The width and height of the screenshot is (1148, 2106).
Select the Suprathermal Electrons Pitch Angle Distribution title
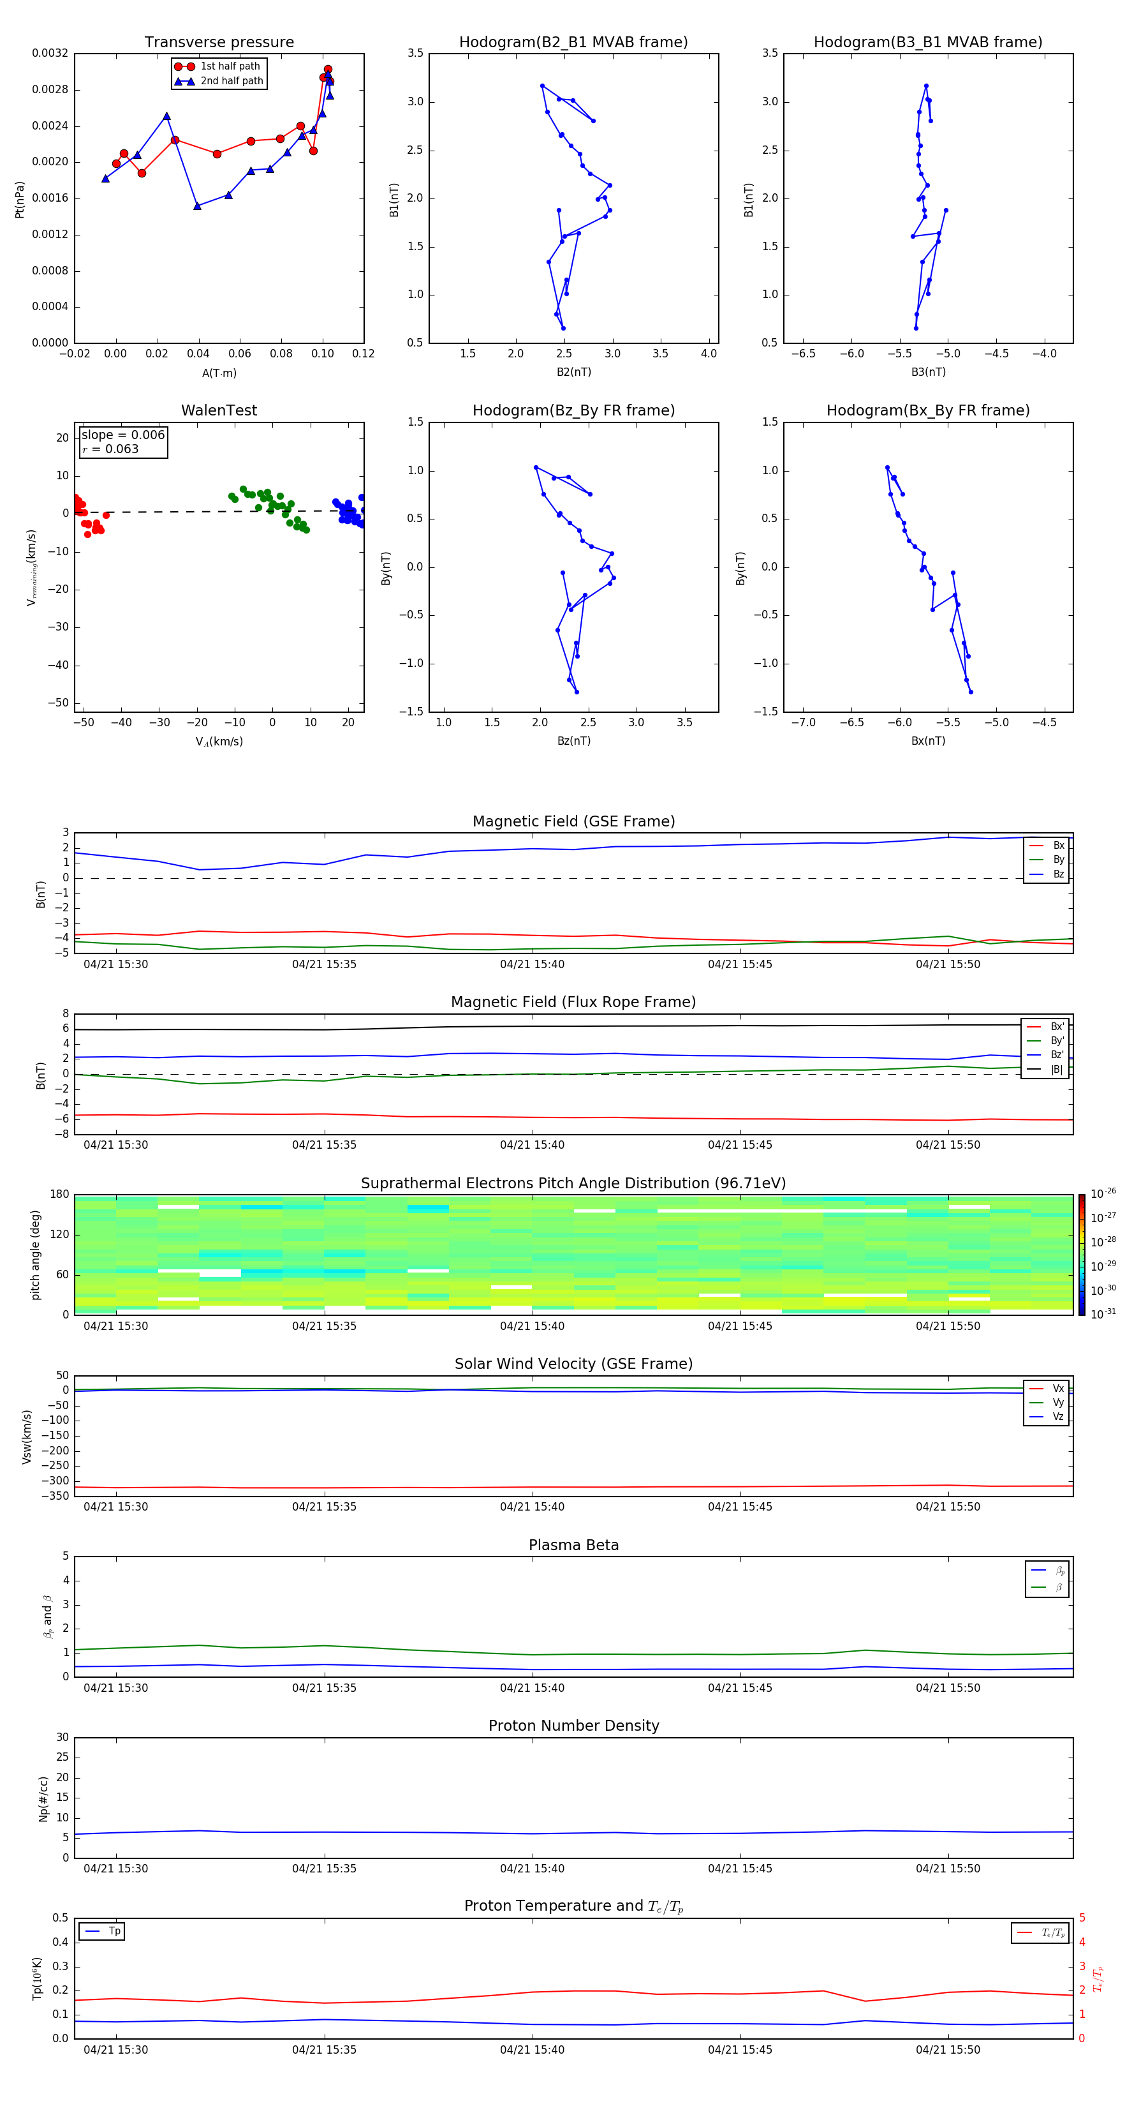click(573, 1184)
